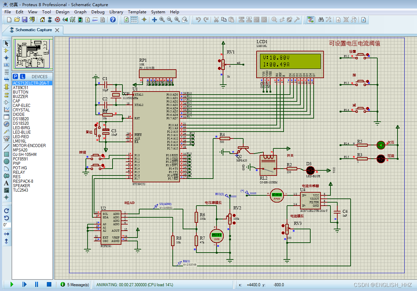Image resolution: width=417 pixels, height=291 pixels.
Task: Zoom out using the magnifier minus icon
Action: 169,20
